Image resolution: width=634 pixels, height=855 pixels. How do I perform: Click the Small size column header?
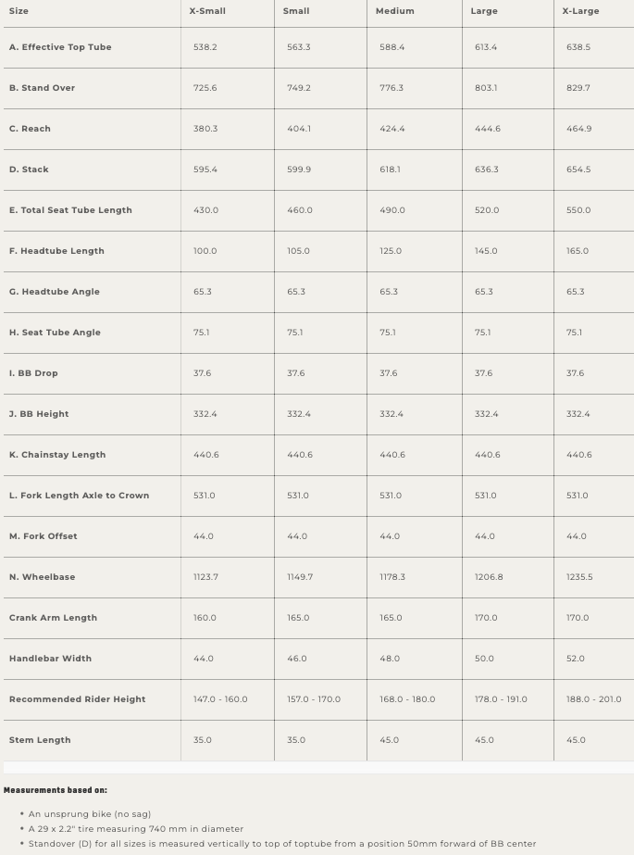coord(296,11)
